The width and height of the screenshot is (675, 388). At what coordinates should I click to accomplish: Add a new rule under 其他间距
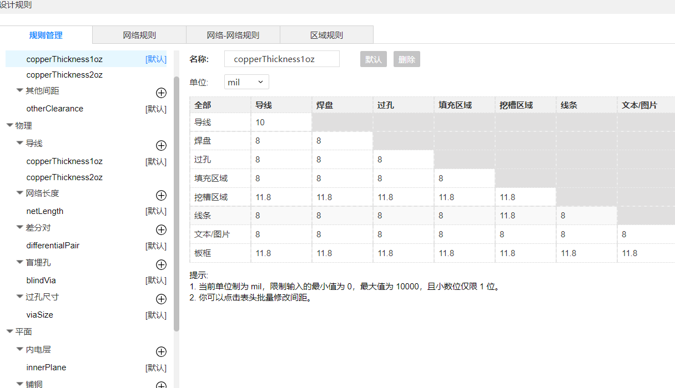161,93
